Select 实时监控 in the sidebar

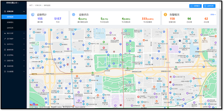pyautogui.click(x=14, y=17)
